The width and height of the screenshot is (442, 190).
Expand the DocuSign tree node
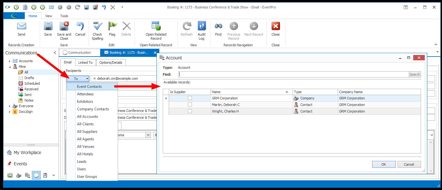(x=10, y=112)
